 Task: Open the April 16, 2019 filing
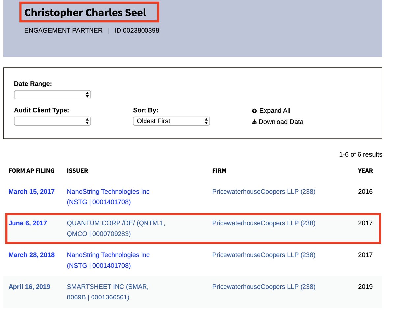[x=29, y=287]
